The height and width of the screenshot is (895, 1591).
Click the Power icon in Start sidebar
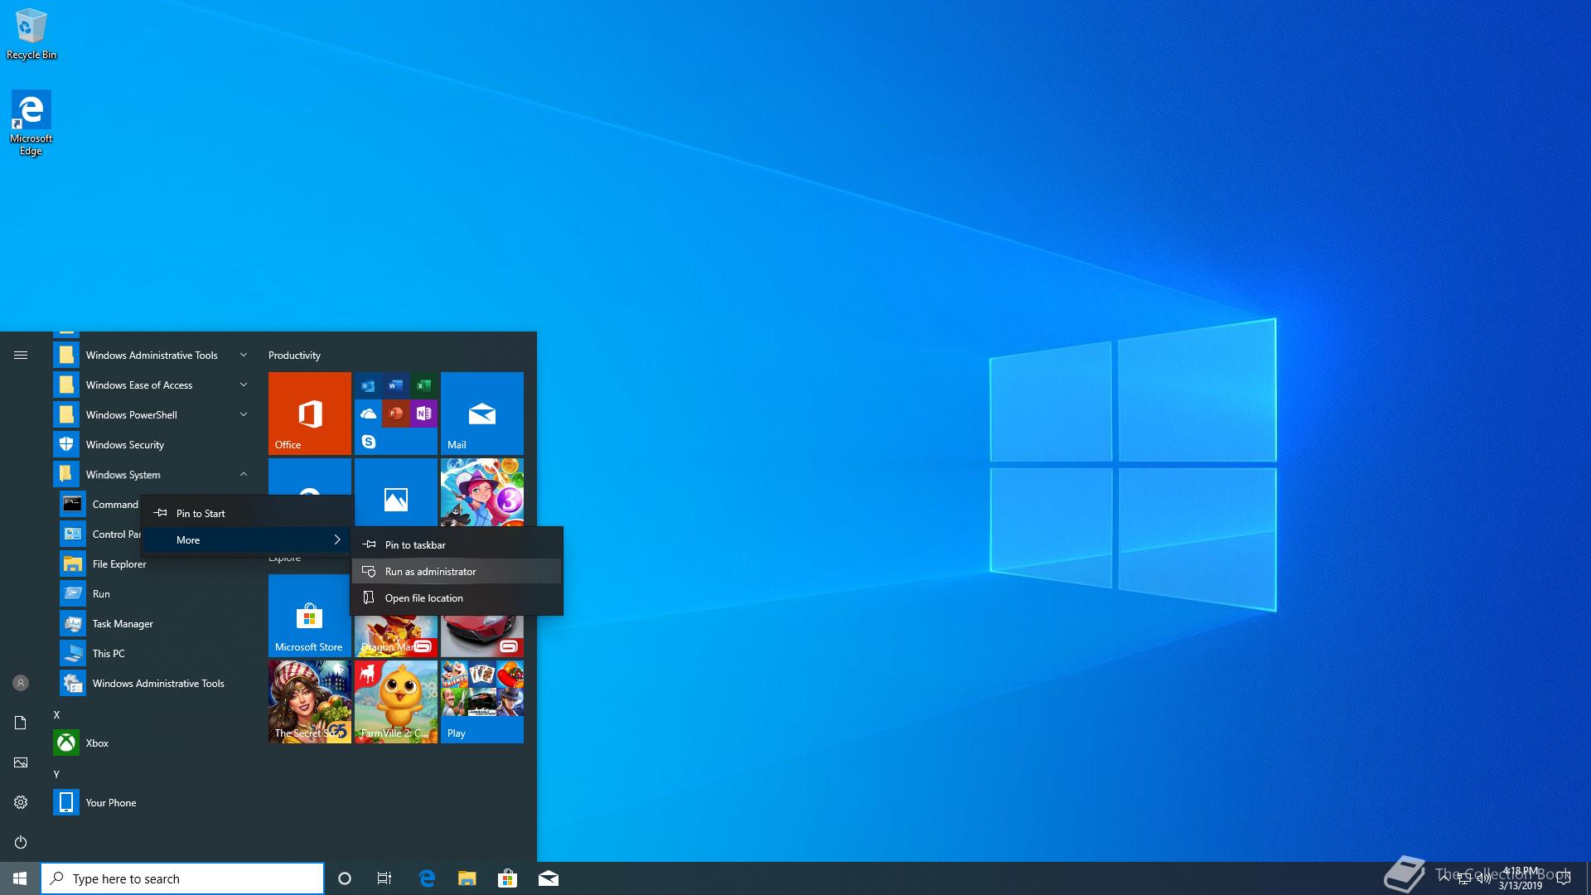tap(21, 842)
